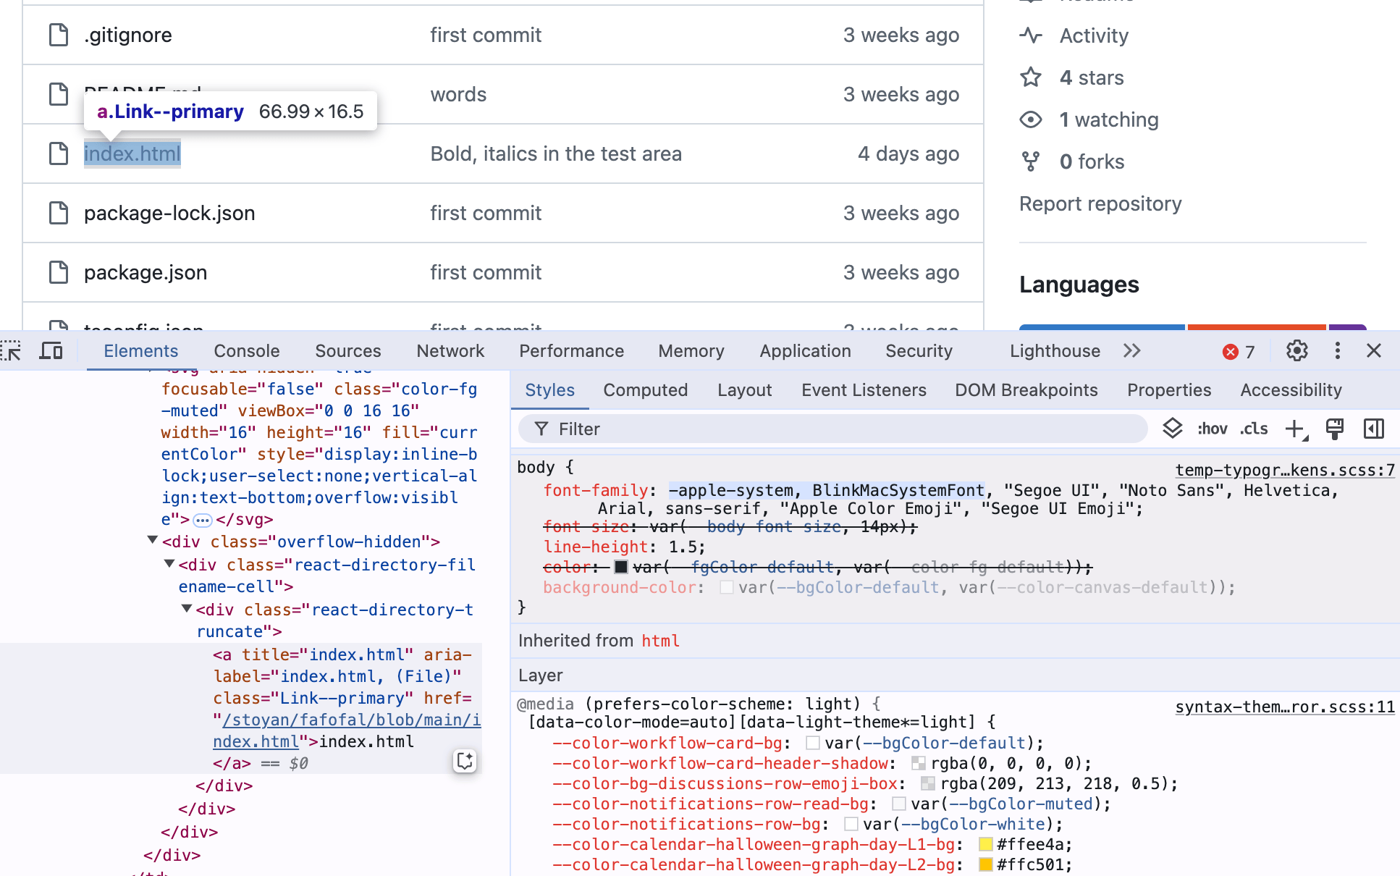
Task: Open the Computed styles tab
Action: 645,390
